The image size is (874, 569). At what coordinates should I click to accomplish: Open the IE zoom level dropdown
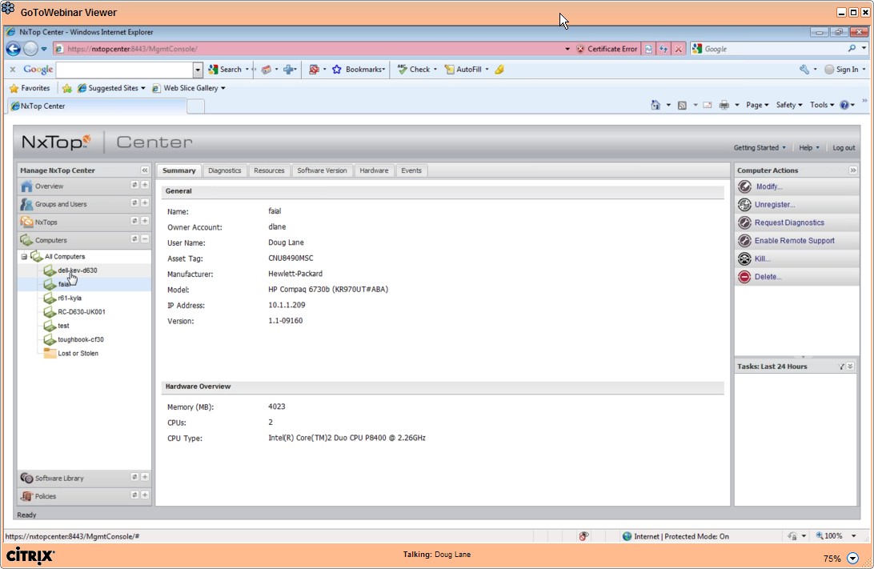(853, 536)
